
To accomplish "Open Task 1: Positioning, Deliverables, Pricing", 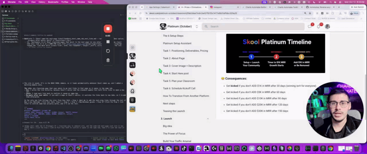I will 185,51.
